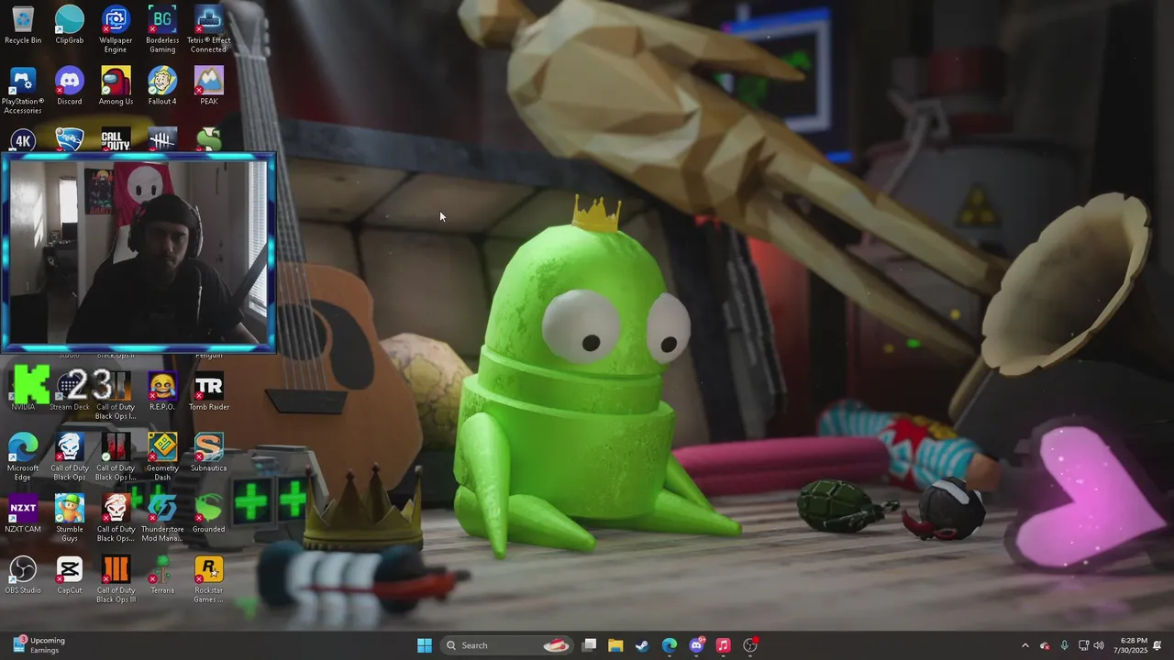Open File Explorer from the taskbar

tap(615, 645)
